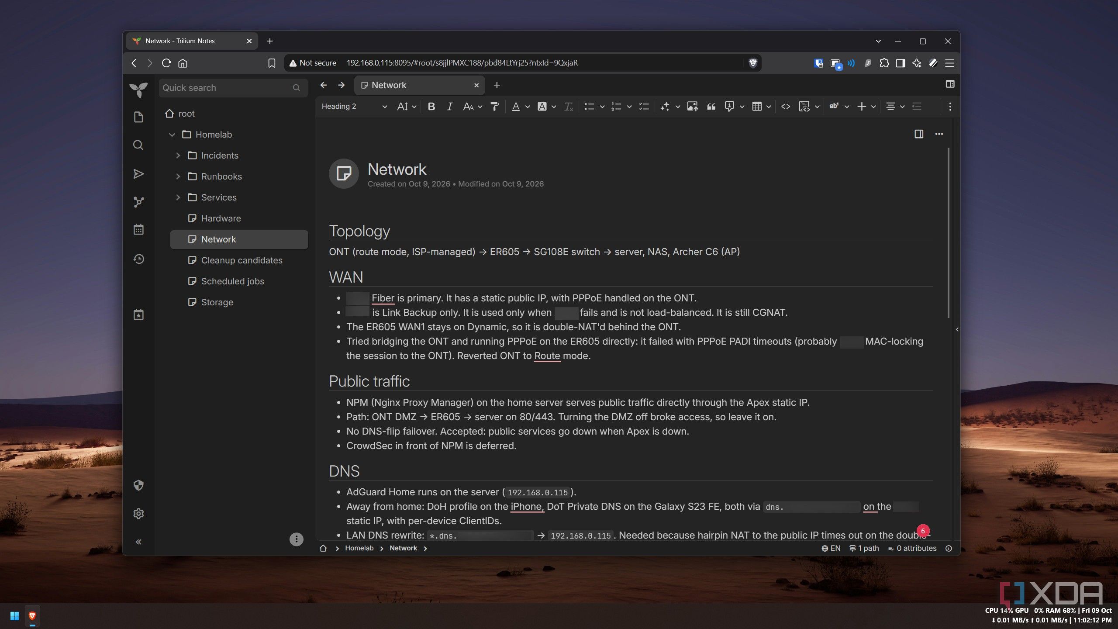Toggle inline code formatting
The height and width of the screenshot is (629, 1118).
785,107
